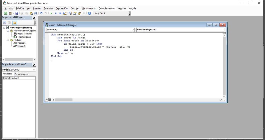
Task: Pause execution with Break icon
Action: click(56, 13)
